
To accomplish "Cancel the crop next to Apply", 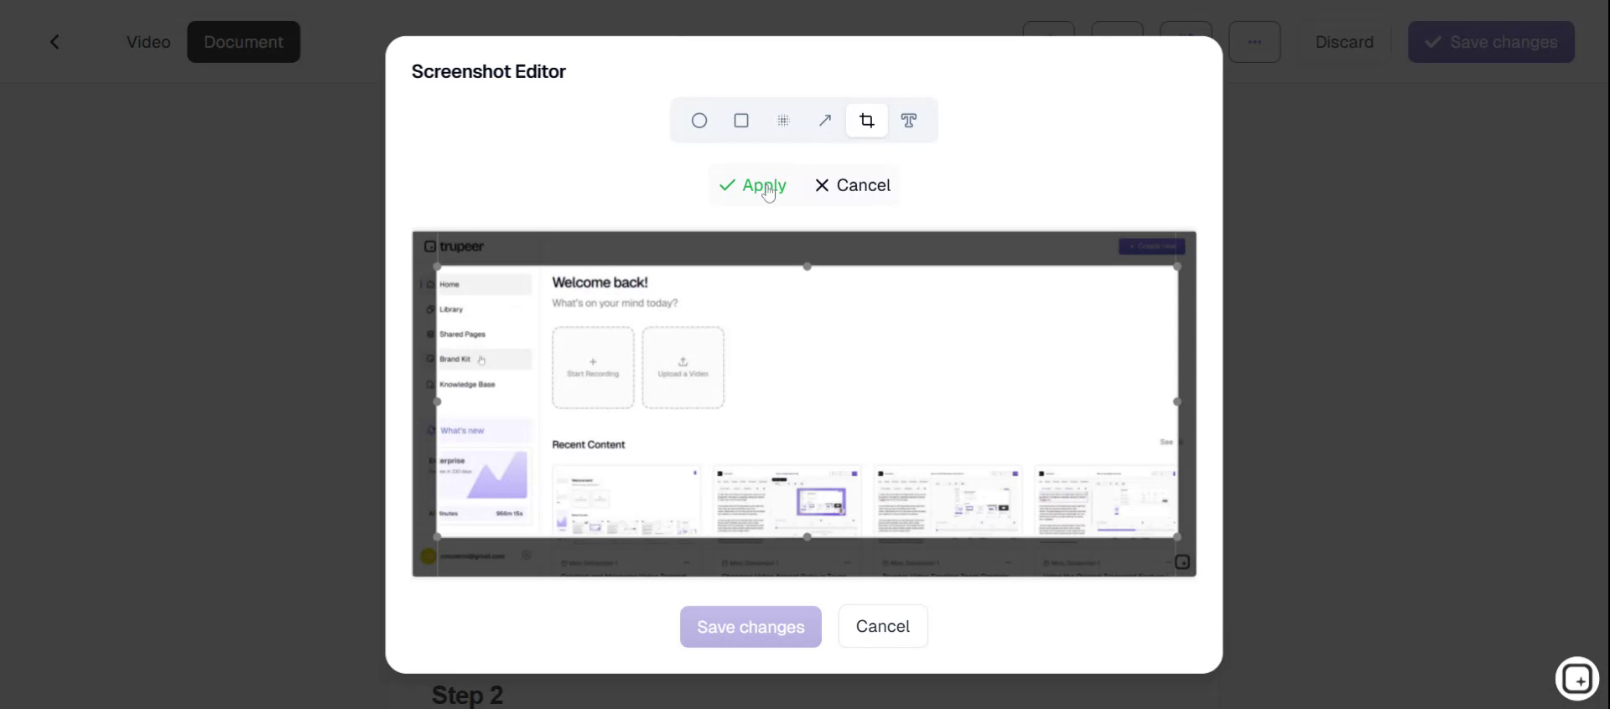I will (853, 185).
